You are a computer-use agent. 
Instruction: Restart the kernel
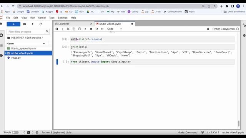[x=96, y=29]
